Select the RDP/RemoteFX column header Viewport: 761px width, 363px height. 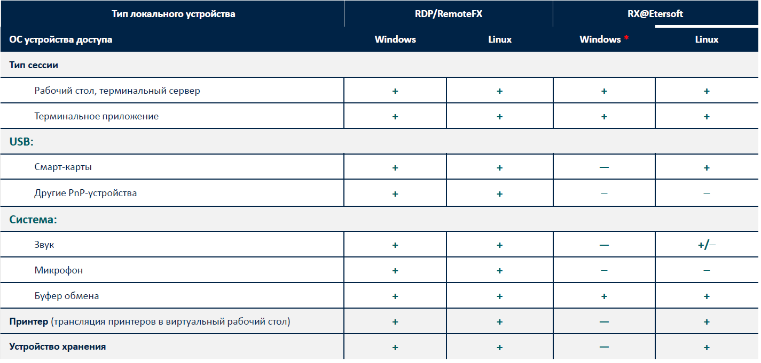pos(448,14)
